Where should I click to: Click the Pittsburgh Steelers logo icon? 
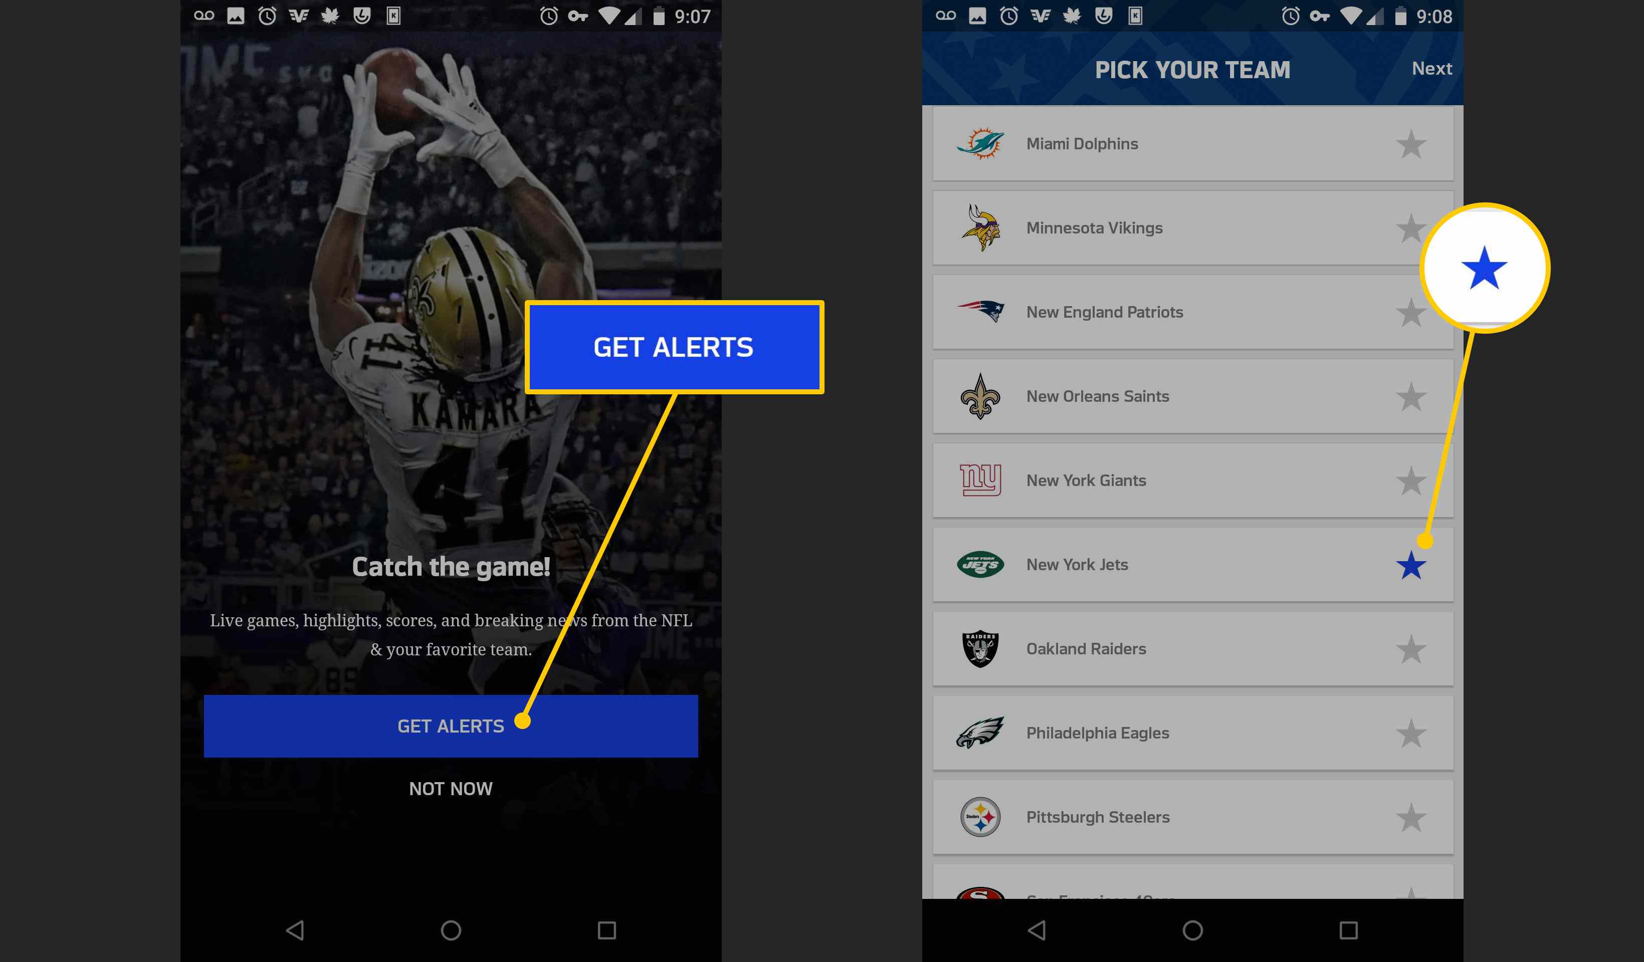click(979, 817)
